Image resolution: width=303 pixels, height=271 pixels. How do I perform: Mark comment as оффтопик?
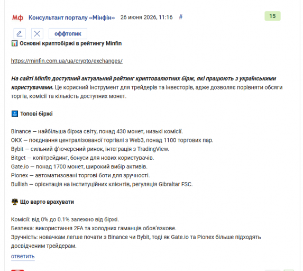tap(68, 34)
